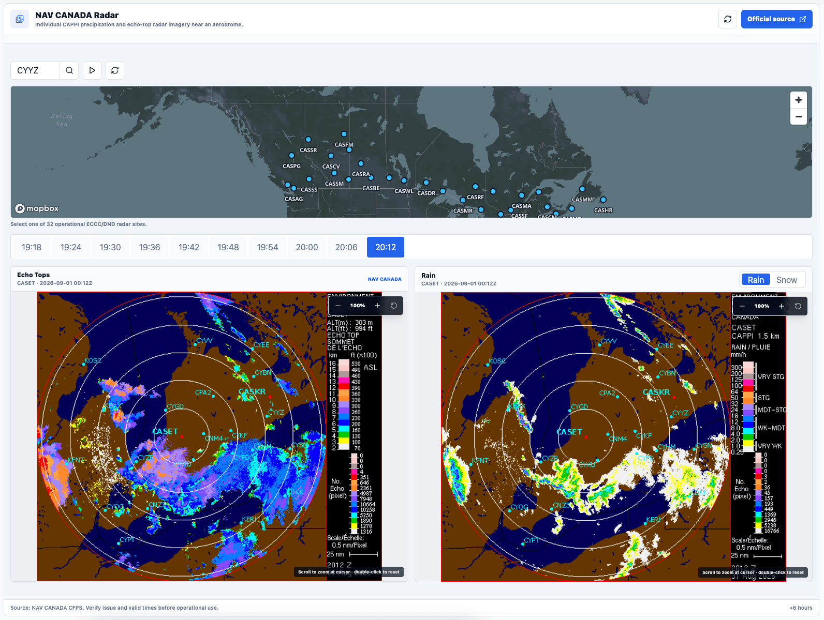Image resolution: width=824 pixels, height=620 pixels.
Task: Select the CASHR radar site marker
Action: (603, 200)
